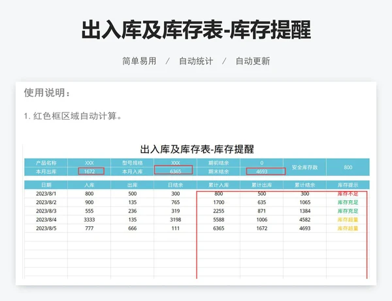Click the 期初结余 label cell
This screenshot has height=301, width=392.
click(218, 162)
